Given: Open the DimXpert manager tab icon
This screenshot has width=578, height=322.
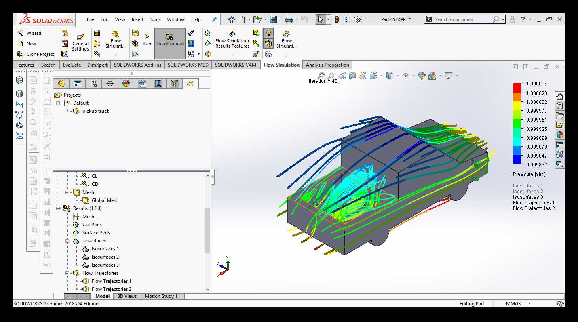Looking at the screenshot, I should (110, 84).
